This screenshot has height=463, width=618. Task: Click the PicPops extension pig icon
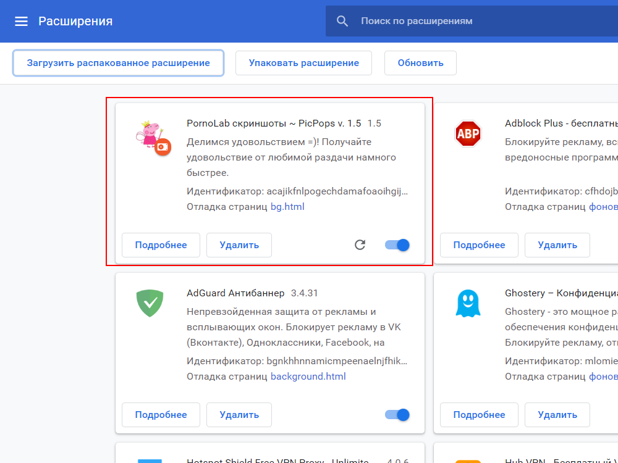tap(153, 138)
